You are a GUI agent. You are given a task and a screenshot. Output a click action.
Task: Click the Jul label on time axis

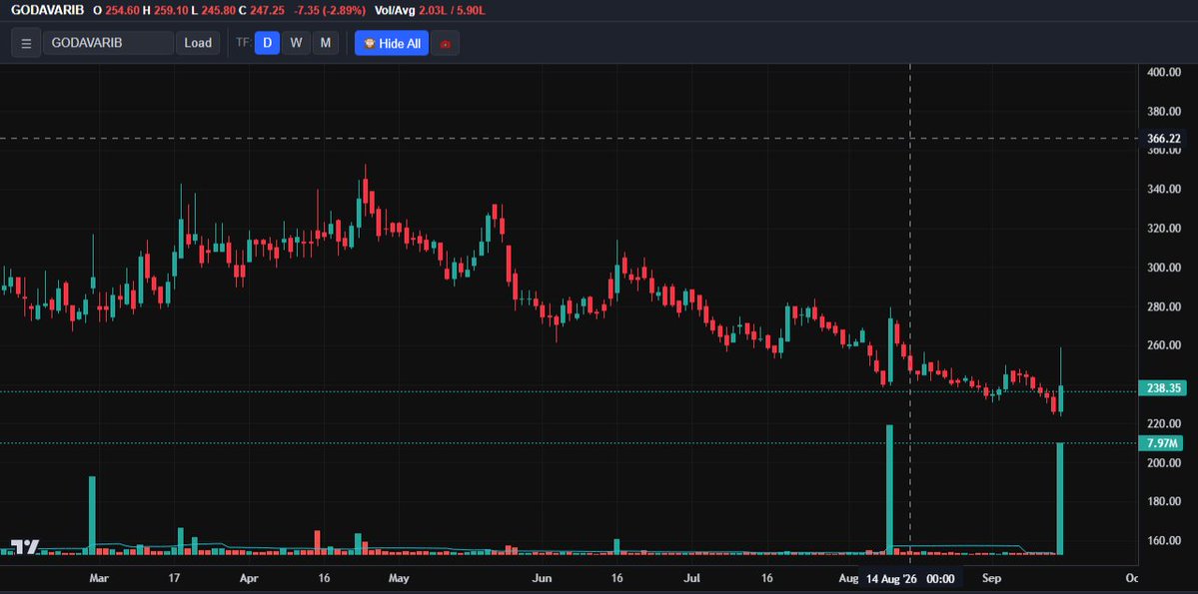(692, 578)
